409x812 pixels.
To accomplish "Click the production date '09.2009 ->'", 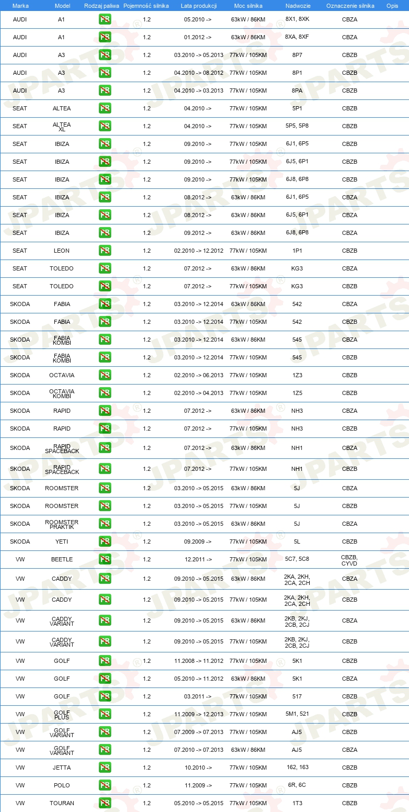I will coord(198,542).
